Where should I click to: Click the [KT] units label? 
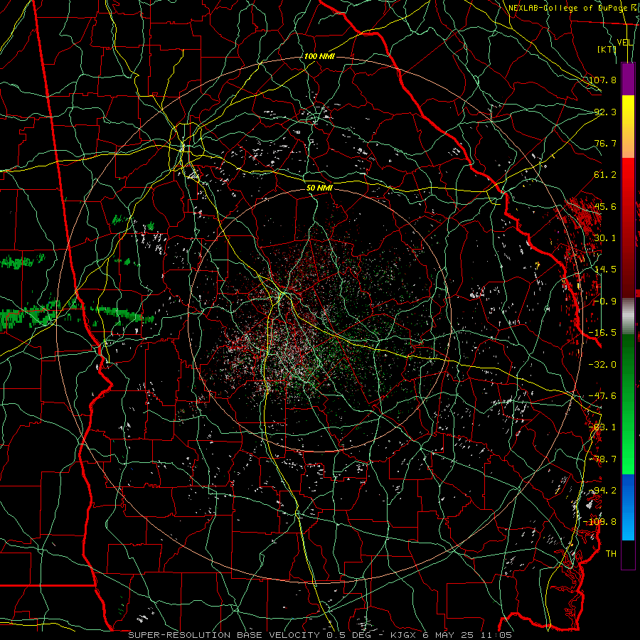coord(607,49)
